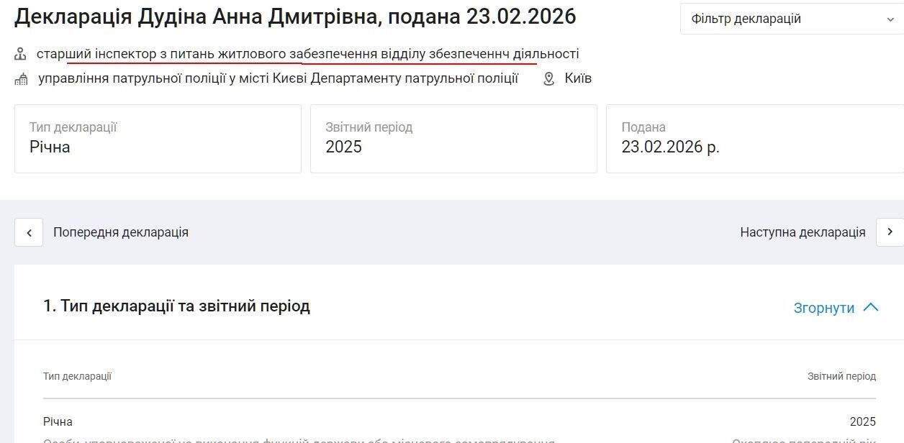Click the Київ location label
This screenshot has width=904, height=443.
pyautogui.click(x=578, y=78)
